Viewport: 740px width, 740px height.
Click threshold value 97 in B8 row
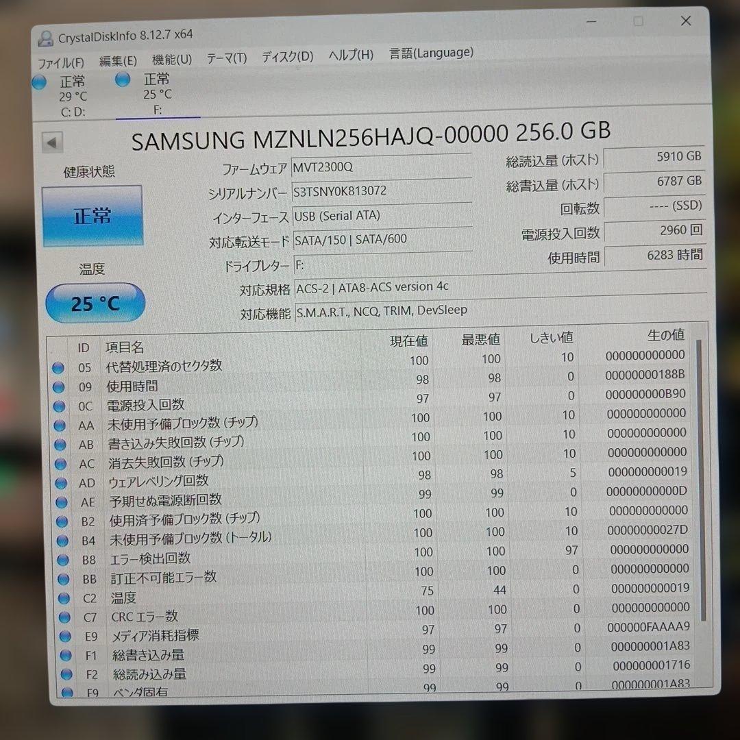(571, 550)
